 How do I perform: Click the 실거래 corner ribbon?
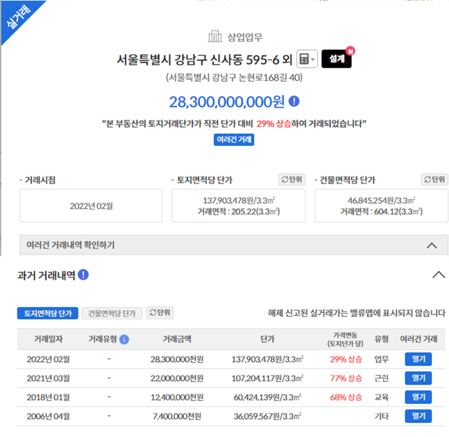coord(19,17)
